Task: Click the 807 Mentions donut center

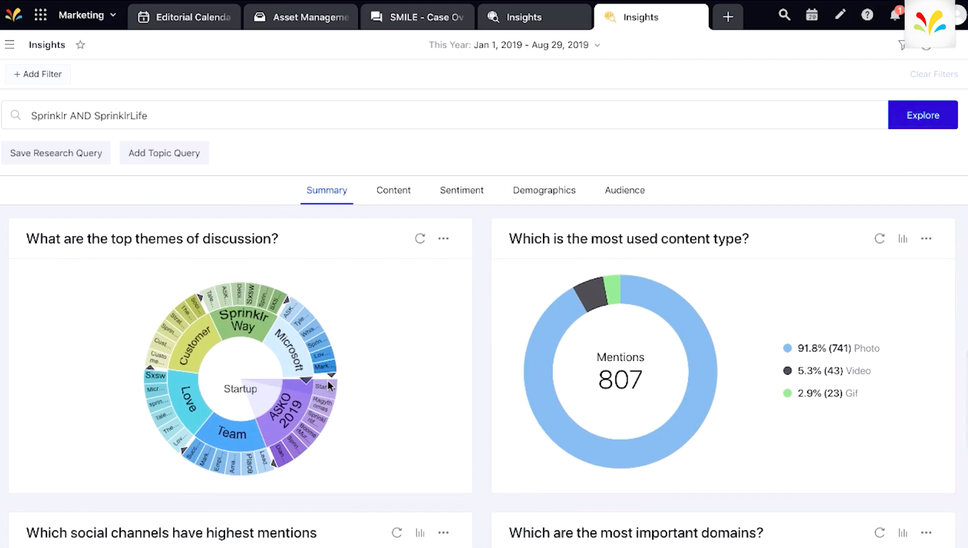Action: (x=620, y=372)
